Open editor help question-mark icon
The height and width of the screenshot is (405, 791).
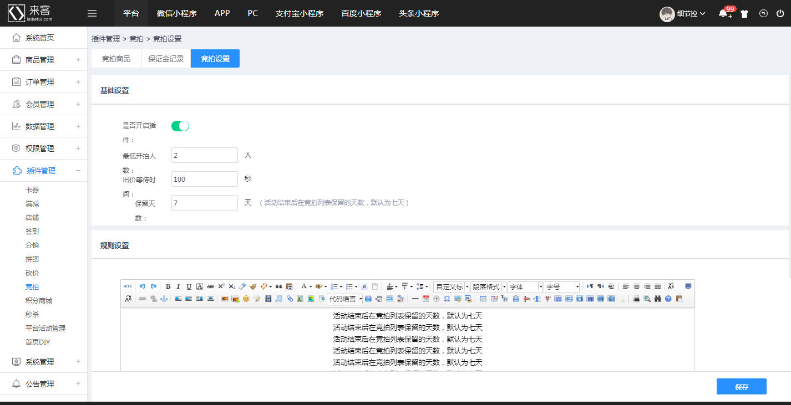668,299
